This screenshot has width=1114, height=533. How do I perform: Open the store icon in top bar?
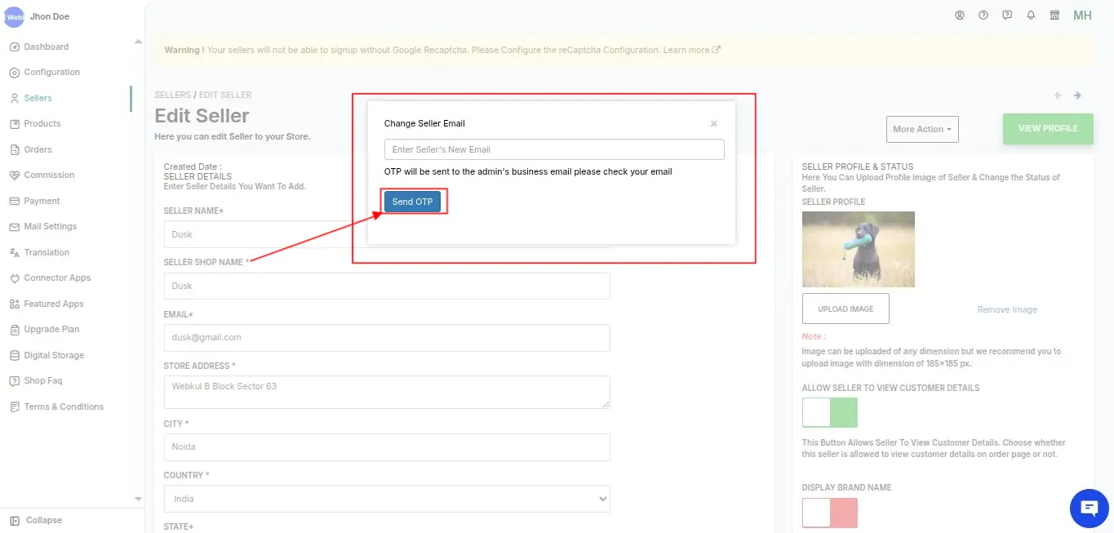pos(1054,15)
